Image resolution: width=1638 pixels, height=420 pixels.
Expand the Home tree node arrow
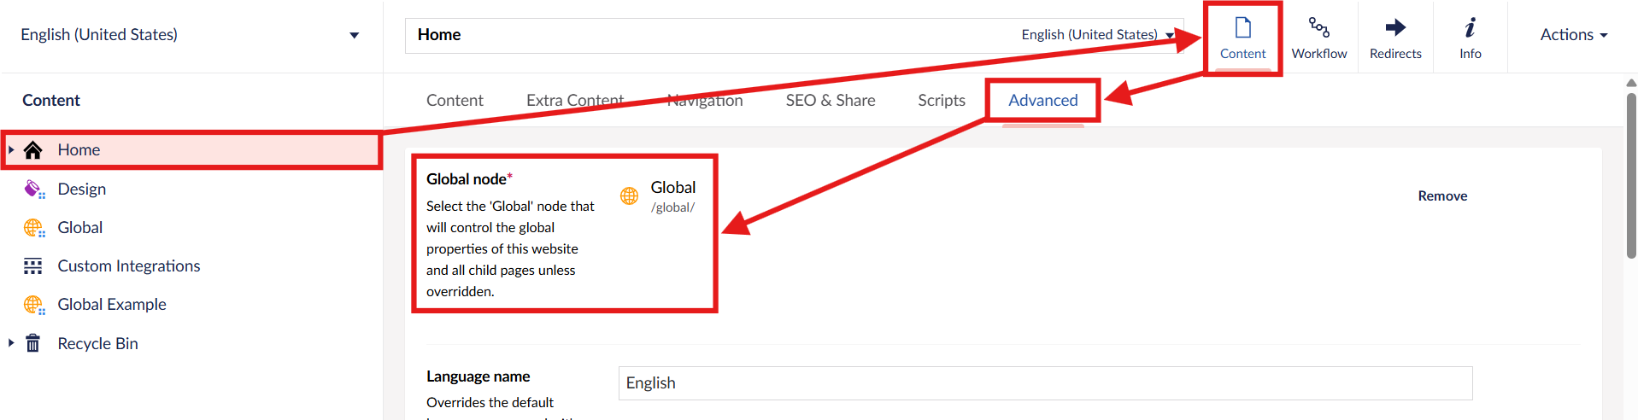(11, 149)
